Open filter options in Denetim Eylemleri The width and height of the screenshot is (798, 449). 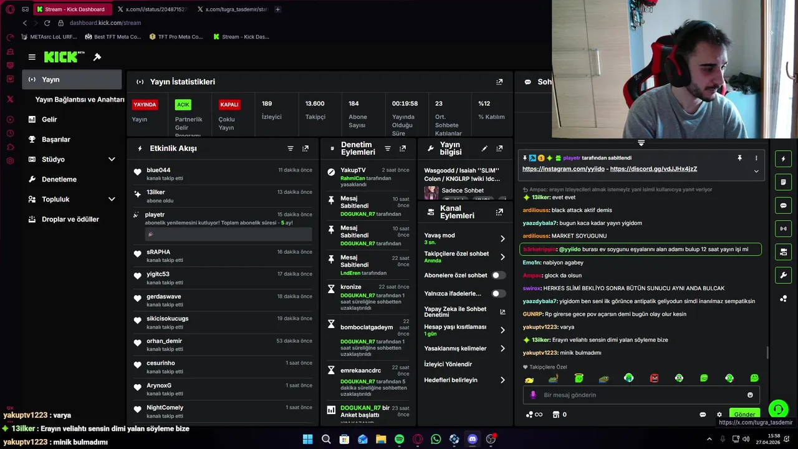[388, 148]
